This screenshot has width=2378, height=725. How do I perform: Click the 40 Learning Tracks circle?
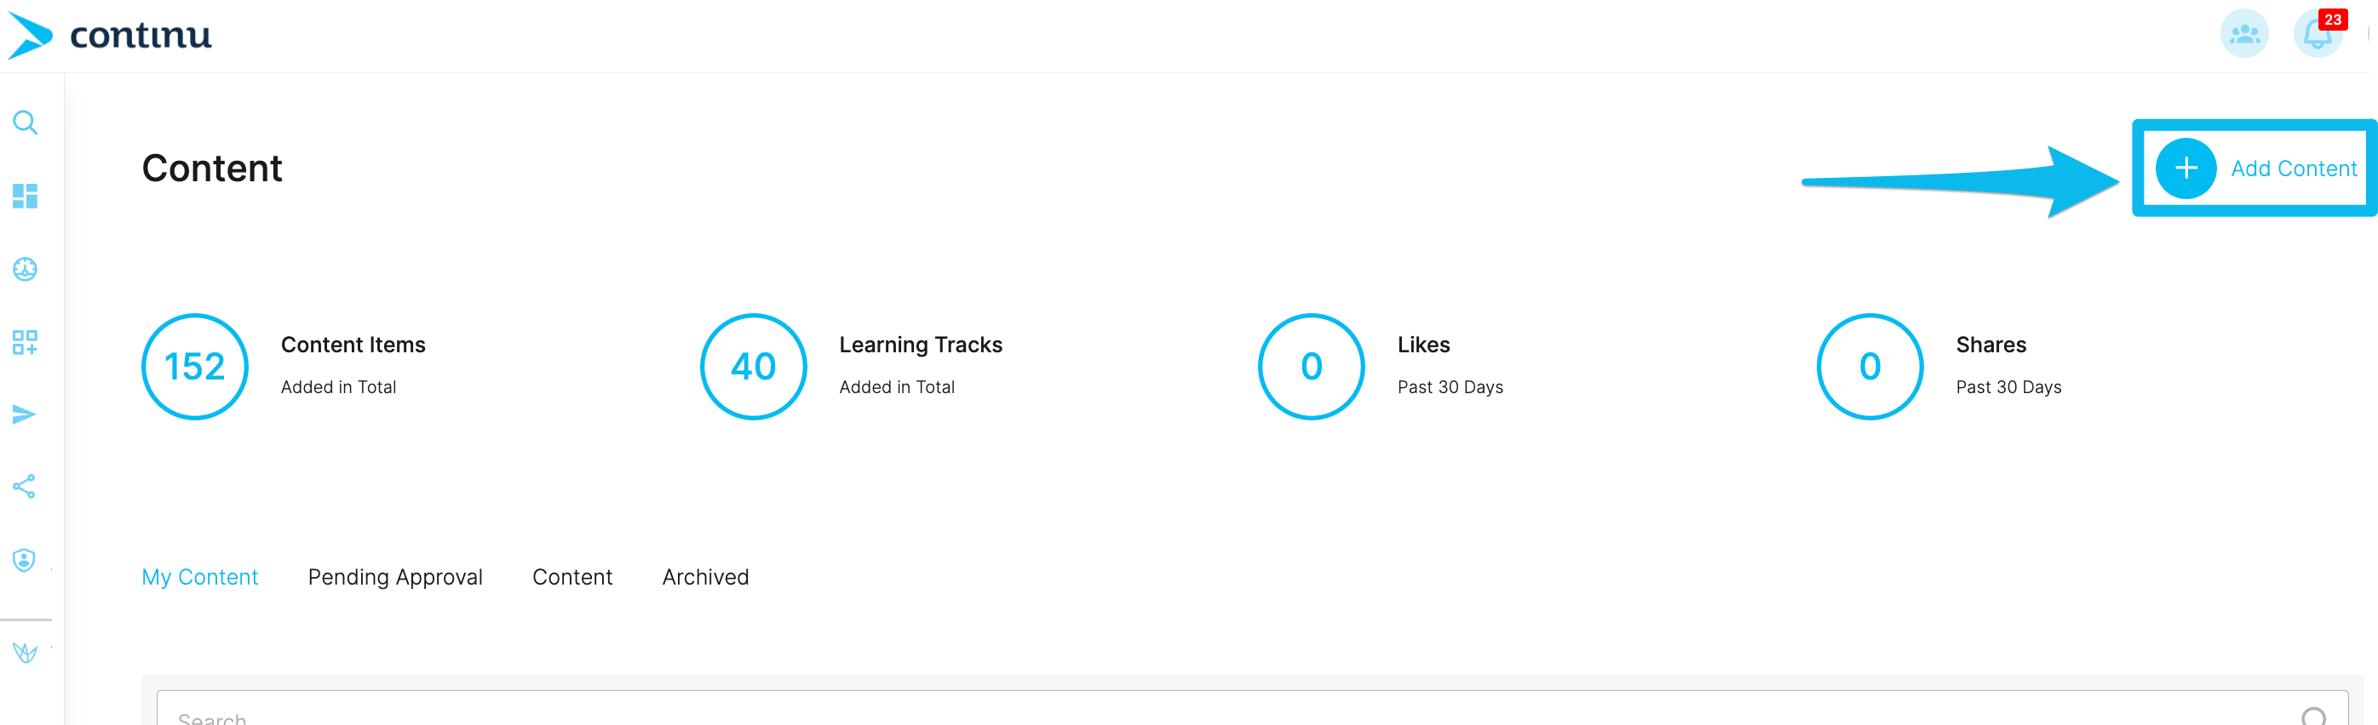point(753,367)
